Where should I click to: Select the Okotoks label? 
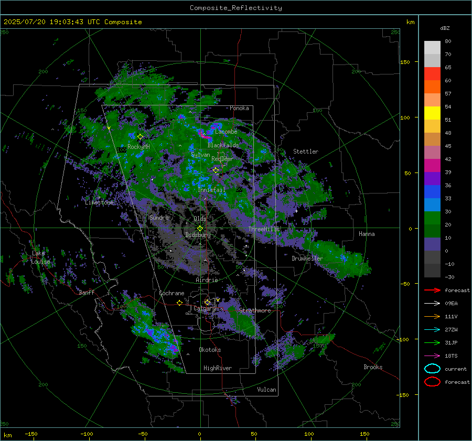pyautogui.click(x=210, y=349)
